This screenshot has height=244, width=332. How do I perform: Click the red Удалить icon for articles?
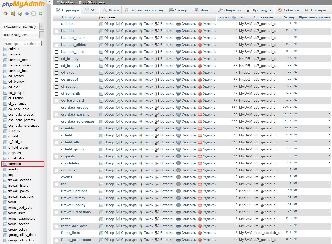[x=200, y=24]
